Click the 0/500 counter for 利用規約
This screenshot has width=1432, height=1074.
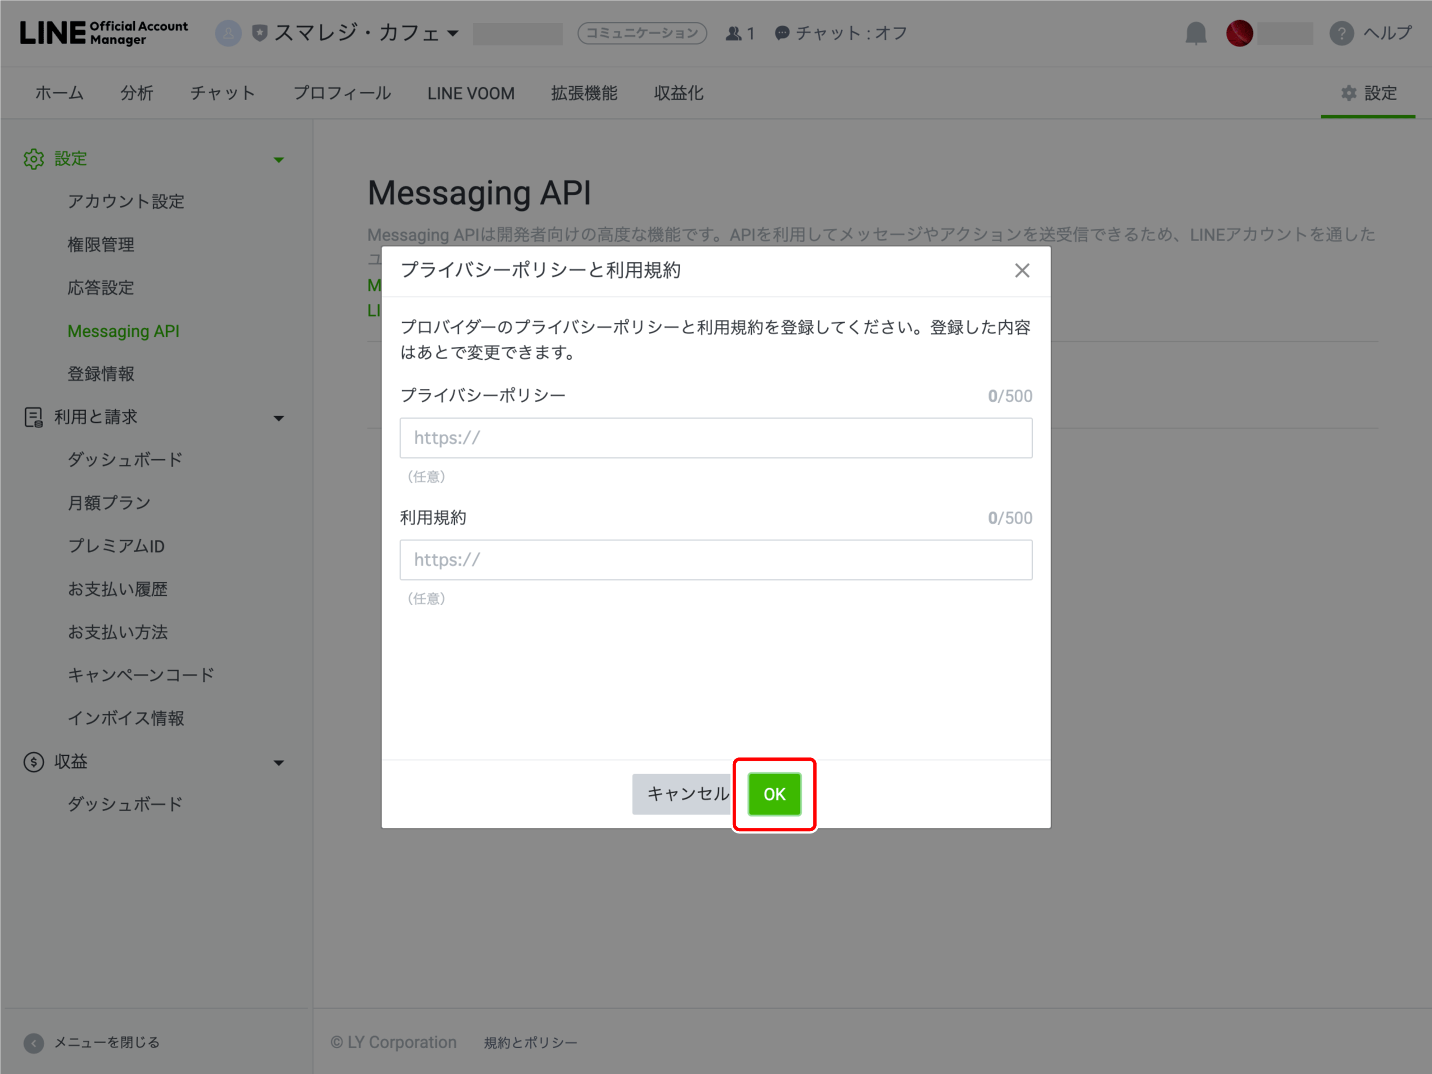tap(1010, 518)
